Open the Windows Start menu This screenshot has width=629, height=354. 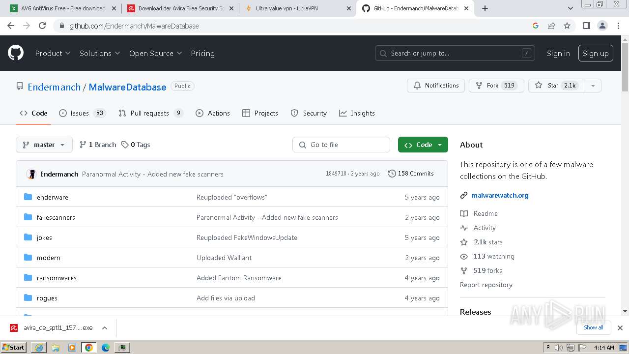click(x=14, y=348)
